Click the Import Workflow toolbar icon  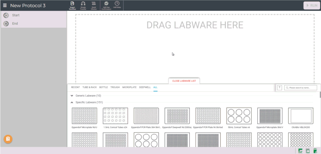coord(73,5)
